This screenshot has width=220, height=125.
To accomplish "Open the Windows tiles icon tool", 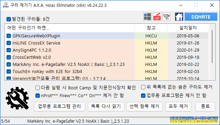I will 147,17.
